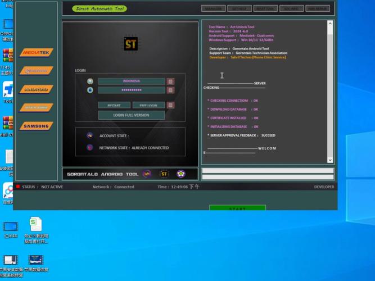Image resolution: width=375 pixels, height=281 pixels.
Task: Open the ANDROID sidebar tab
Action: click(37, 89)
